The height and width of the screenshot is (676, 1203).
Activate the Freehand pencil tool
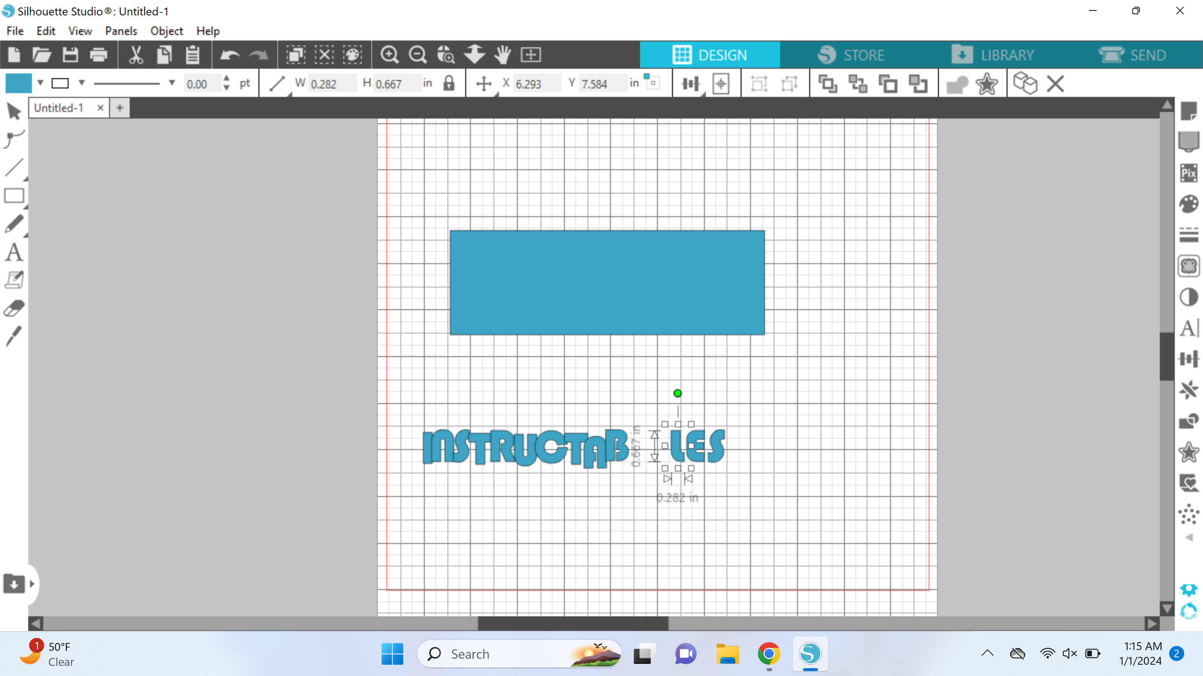(14, 224)
